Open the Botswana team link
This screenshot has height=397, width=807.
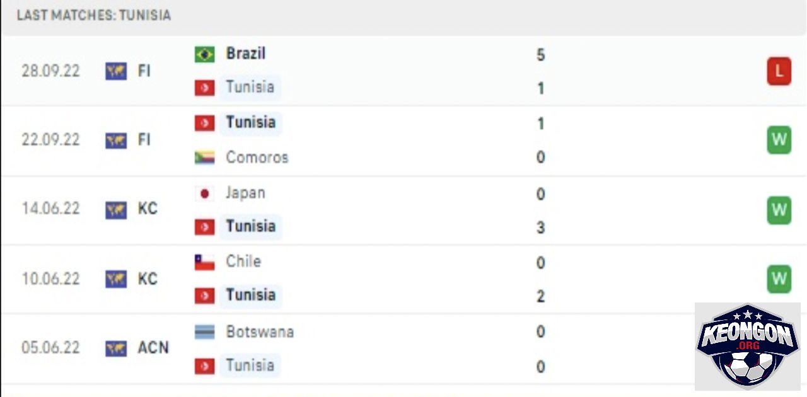pos(260,332)
